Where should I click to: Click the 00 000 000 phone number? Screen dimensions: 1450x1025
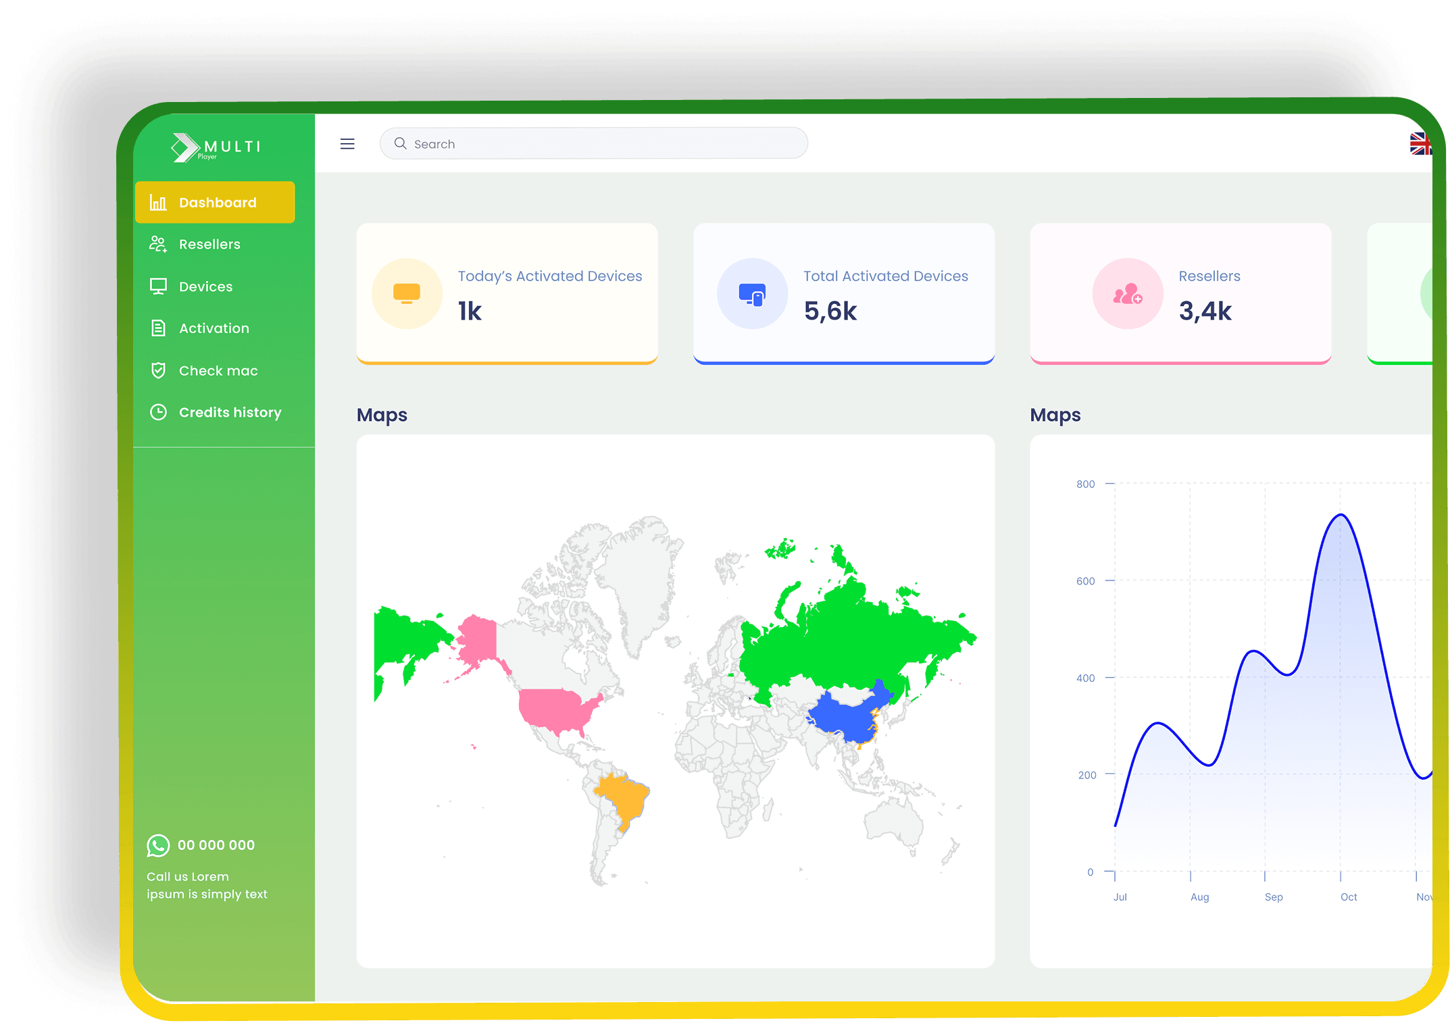[x=216, y=845]
